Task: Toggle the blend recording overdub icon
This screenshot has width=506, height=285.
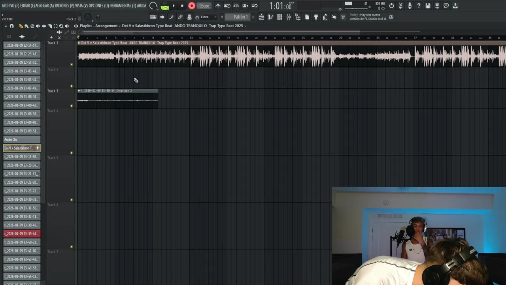Action: 245,6
